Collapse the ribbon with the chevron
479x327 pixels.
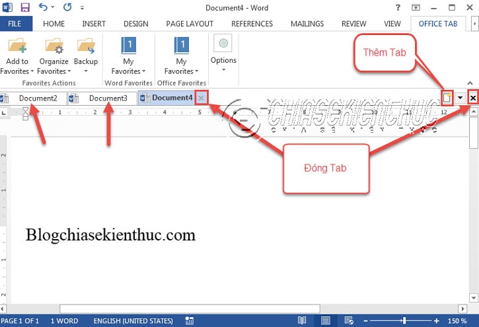(x=470, y=83)
